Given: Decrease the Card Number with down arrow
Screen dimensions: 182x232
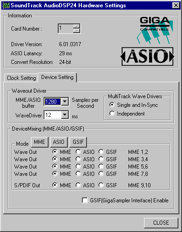Looking at the screenshot, I should pos(76,31).
